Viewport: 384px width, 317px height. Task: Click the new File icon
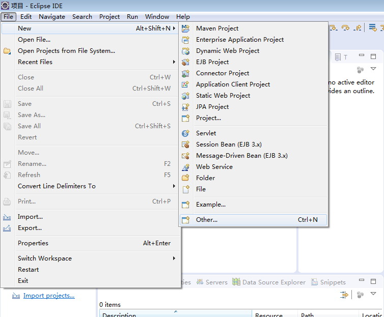[185, 189]
